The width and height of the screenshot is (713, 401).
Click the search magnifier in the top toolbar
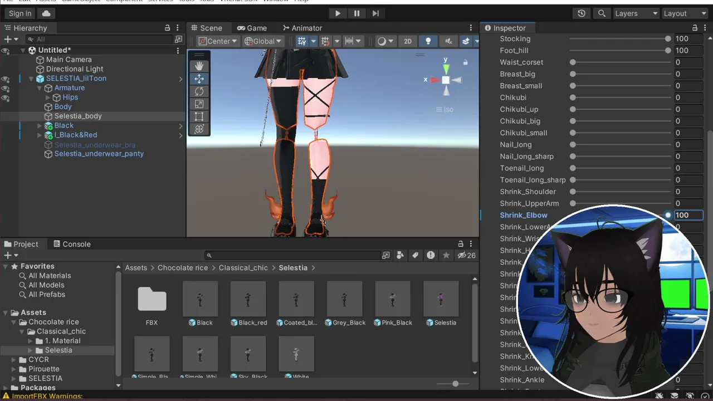(602, 13)
